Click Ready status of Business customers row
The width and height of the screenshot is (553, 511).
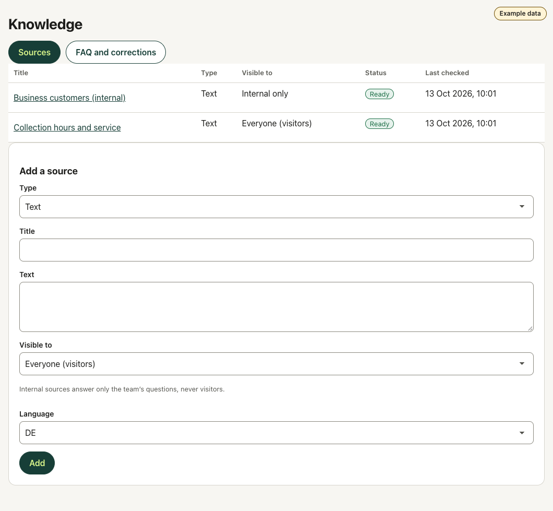pos(379,94)
